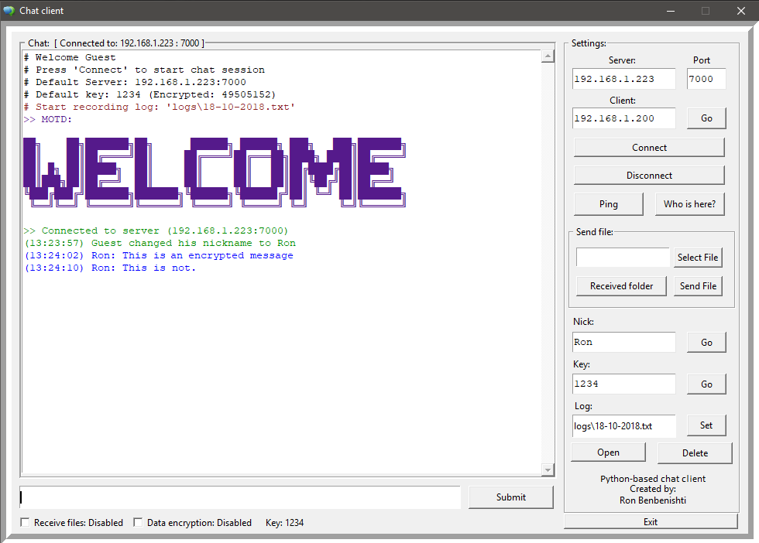This screenshot has height=543, width=759.
Task: Toggle the Data encryption checkbox
Action: [138, 522]
